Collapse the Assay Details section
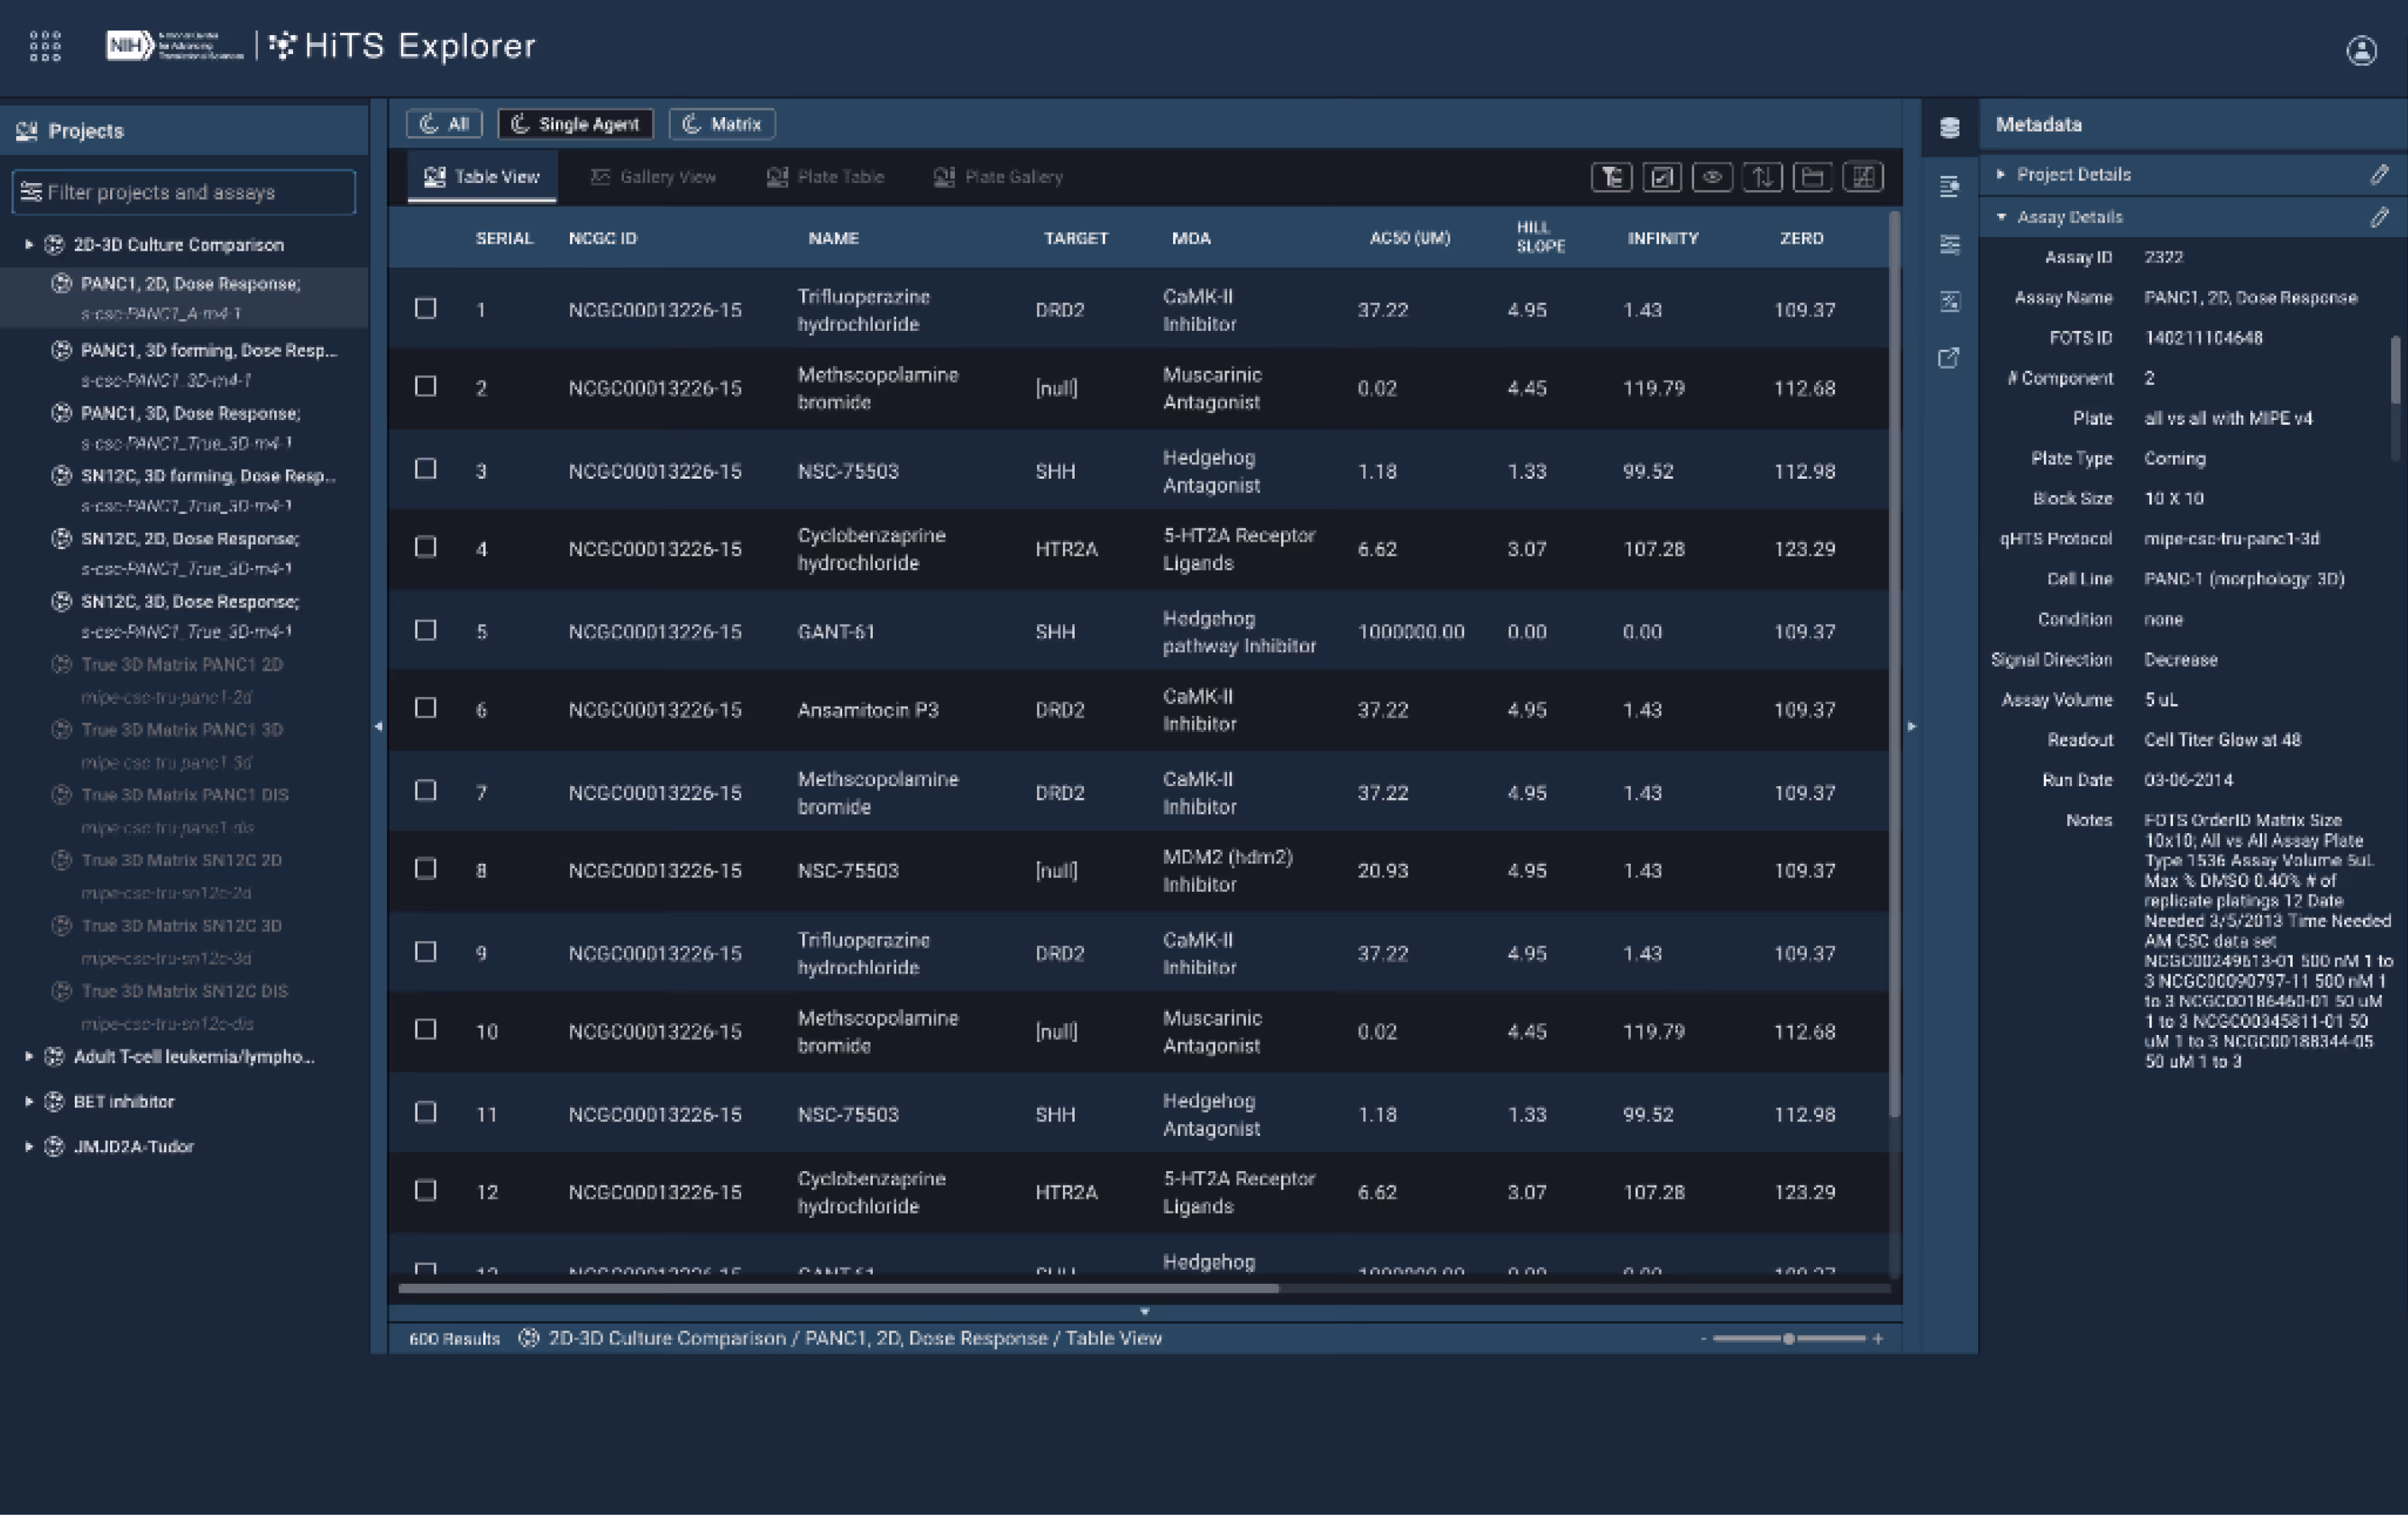Image resolution: width=2408 pixels, height=1515 pixels. [x=2001, y=217]
